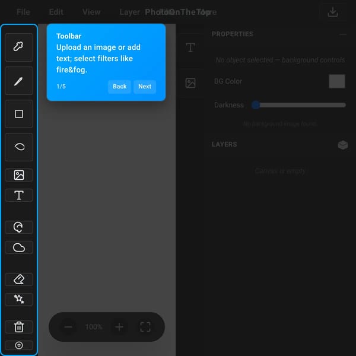Click the download export icon
The width and height of the screenshot is (356, 356).
333,12
